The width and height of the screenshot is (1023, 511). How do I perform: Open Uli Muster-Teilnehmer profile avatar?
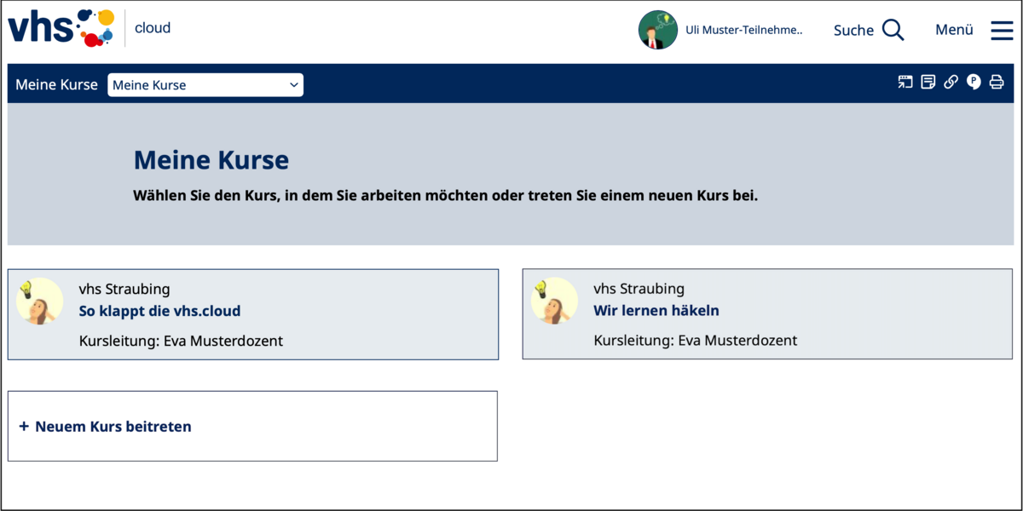pos(658,30)
